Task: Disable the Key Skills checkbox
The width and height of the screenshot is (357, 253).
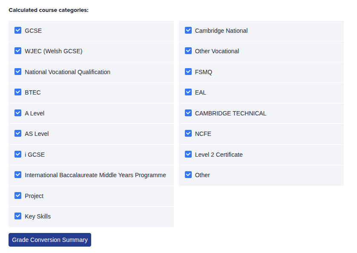Action: tap(18, 216)
